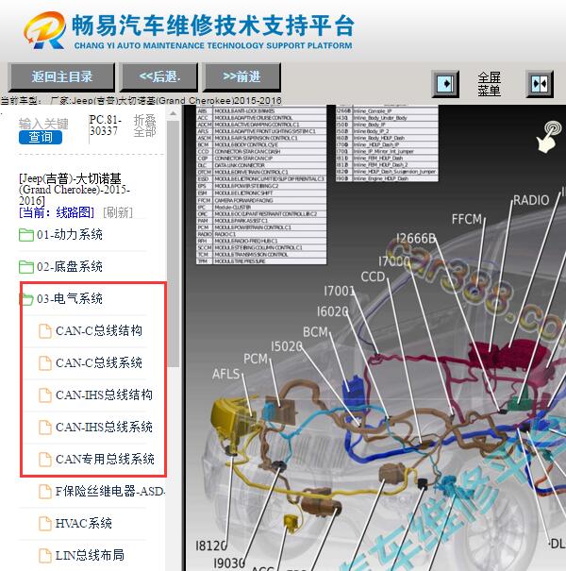Viewport: 566px width, 571px height.
Task: Open the HVAC系统 document
Action: [83, 523]
